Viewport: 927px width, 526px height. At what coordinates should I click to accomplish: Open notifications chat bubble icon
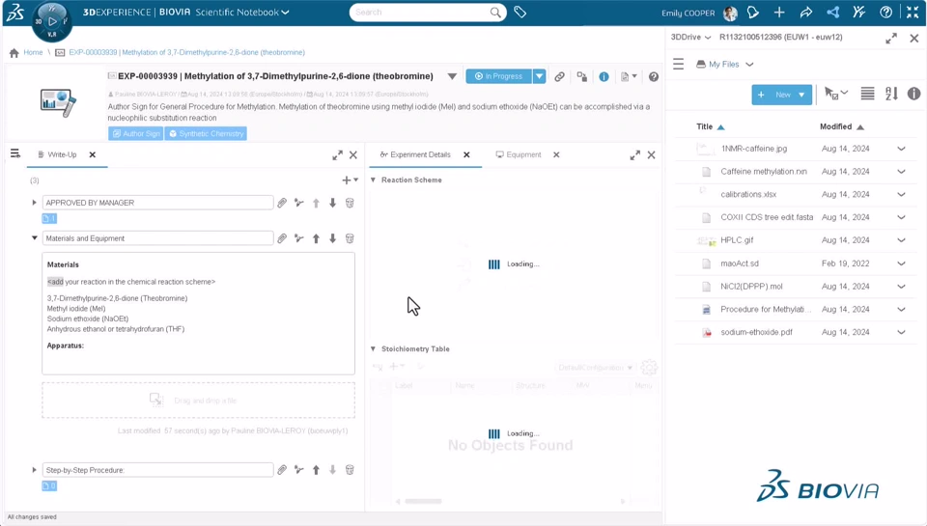tap(752, 13)
